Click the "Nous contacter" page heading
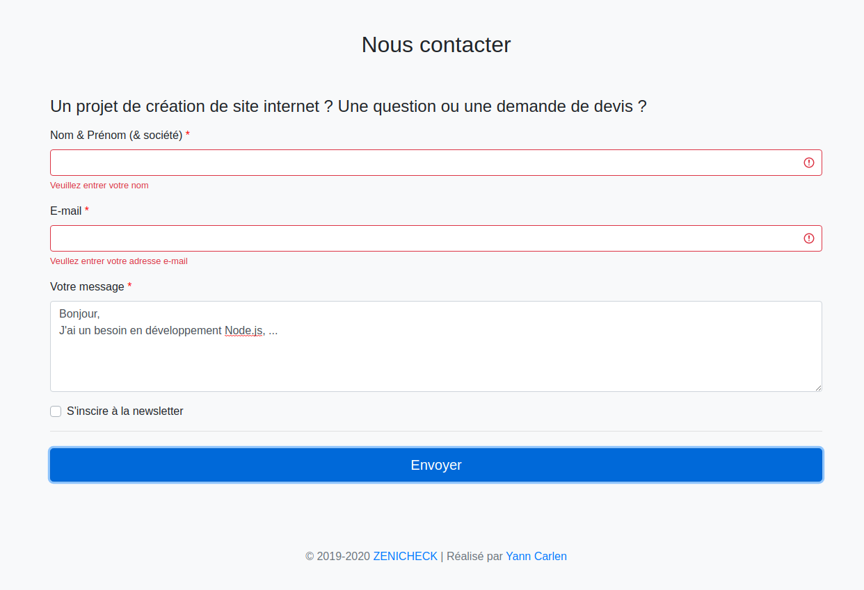This screenshot has height=590, width=864. coord(436,44)
